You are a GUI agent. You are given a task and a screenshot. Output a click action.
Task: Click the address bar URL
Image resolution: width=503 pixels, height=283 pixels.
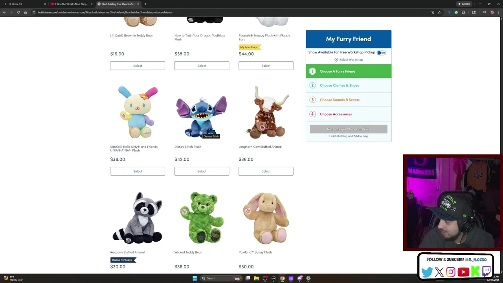tap(105, 12)
